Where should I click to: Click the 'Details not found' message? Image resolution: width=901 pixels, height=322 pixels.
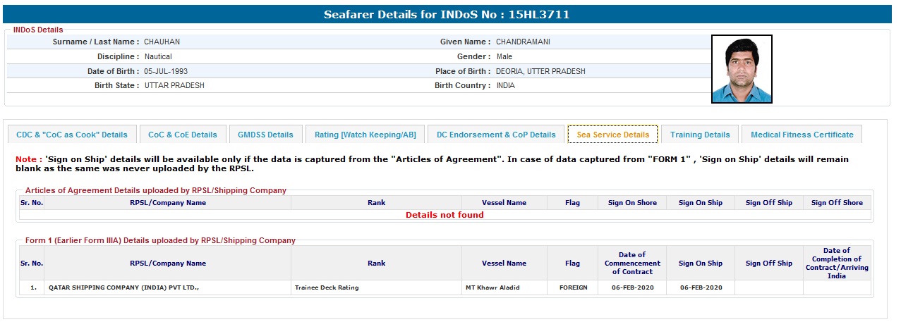click(x=445, y=215)
